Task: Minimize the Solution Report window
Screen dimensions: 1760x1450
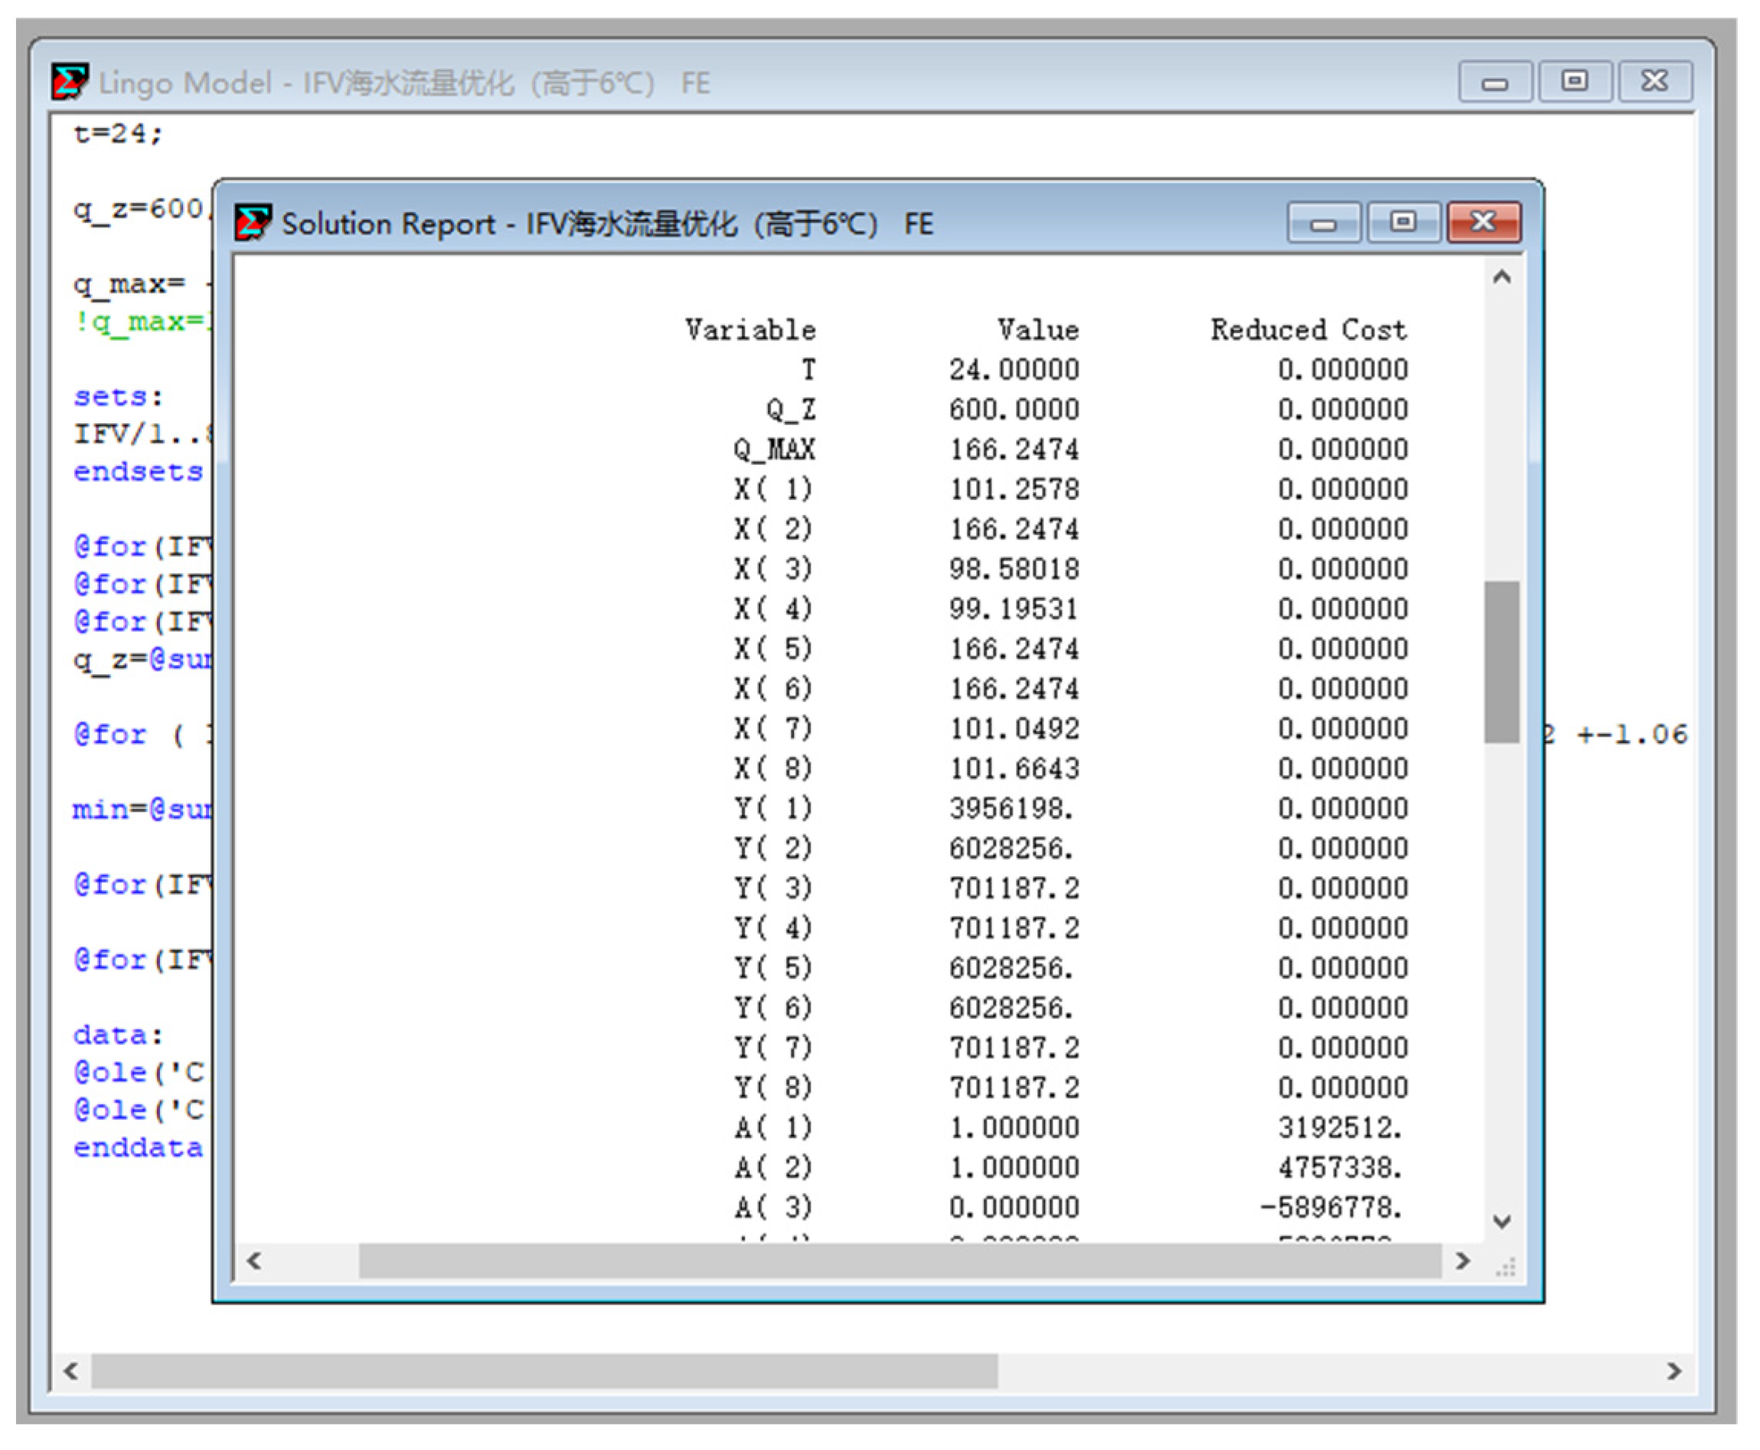Action: [1323, 223]
